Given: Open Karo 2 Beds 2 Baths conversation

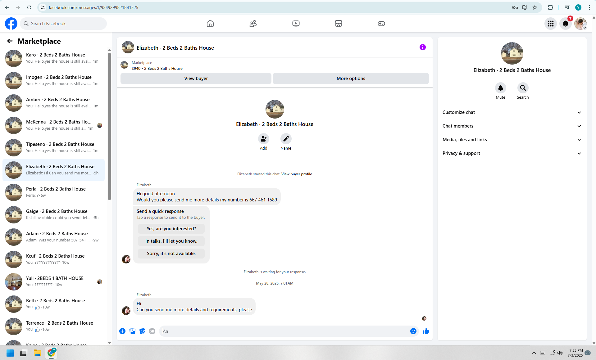Looking at the screenshot, I should tap(53, 58).
